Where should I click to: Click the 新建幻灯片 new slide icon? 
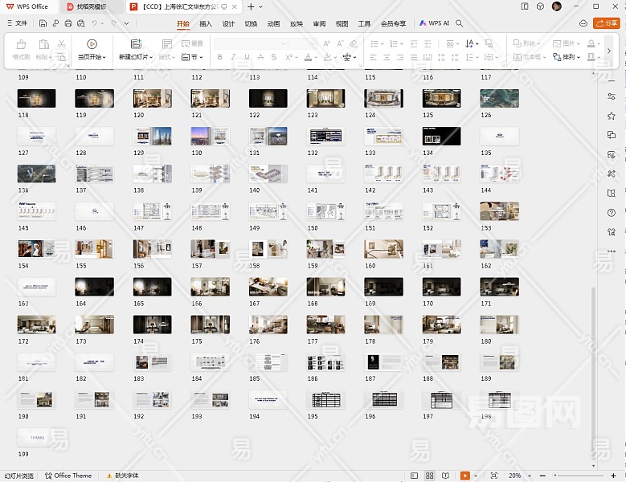(x=135, y=44)
